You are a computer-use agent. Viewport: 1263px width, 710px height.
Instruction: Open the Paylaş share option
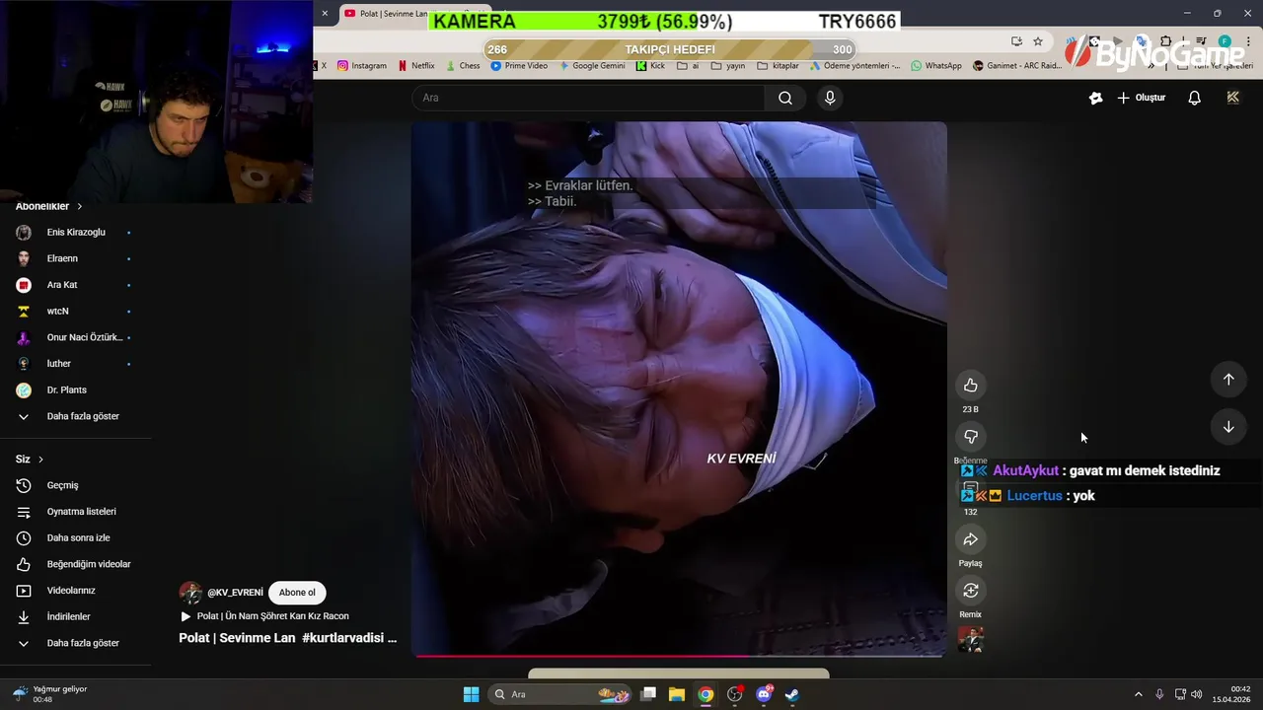[x=971, y=539]
